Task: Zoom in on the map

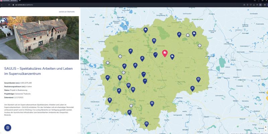Action: (x=266, y=127)
